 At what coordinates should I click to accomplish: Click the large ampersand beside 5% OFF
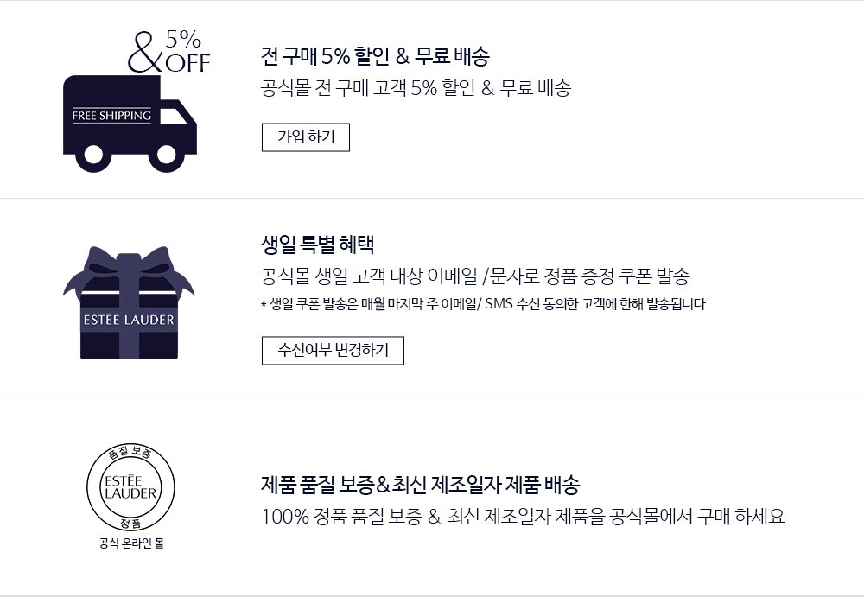pyautogui.click(x=145, y=54)
